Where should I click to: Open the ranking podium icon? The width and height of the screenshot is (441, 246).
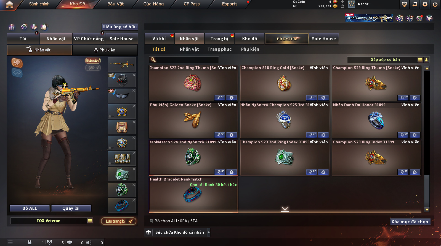[x=12, y=27]
